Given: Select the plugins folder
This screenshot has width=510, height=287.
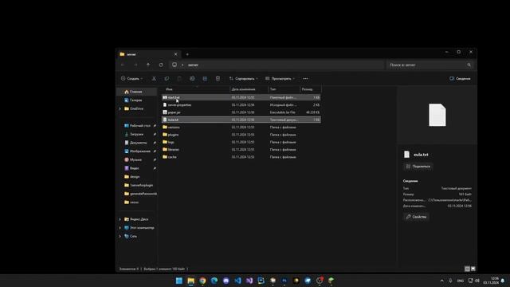Looking at the screenshot, I should click(241, 135).
